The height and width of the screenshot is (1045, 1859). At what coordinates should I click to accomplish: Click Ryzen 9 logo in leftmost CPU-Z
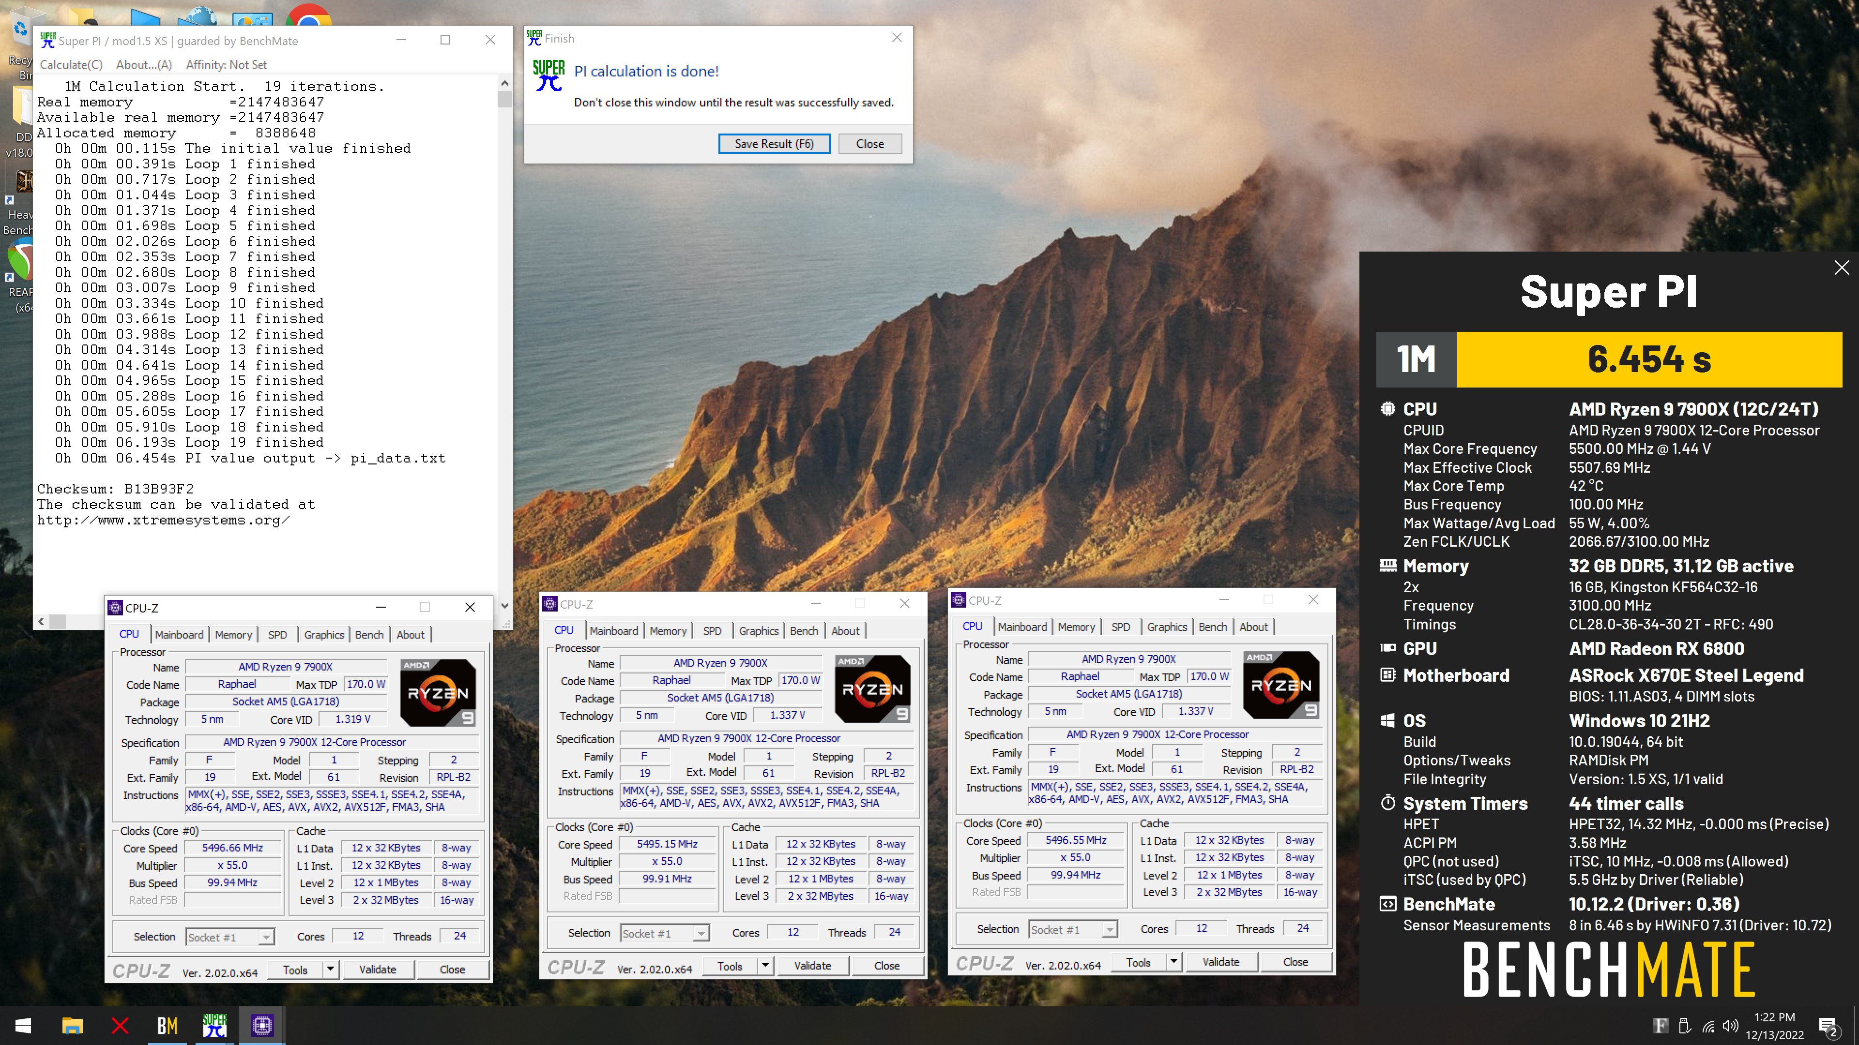tap(438, 692)
